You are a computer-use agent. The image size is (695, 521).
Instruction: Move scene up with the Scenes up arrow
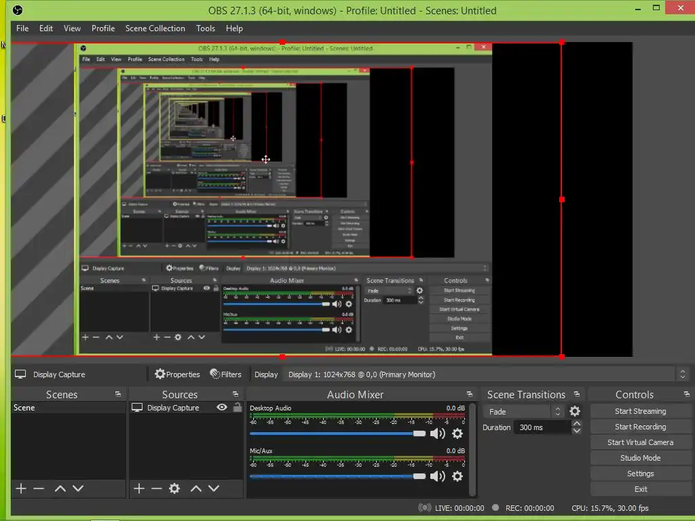60,488
